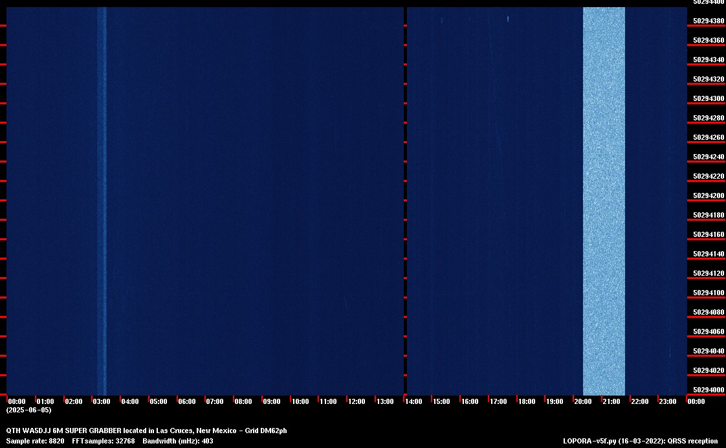Click frequency label 50294140
The width and height of the screenshot is (726, 448).
point(709,254)
